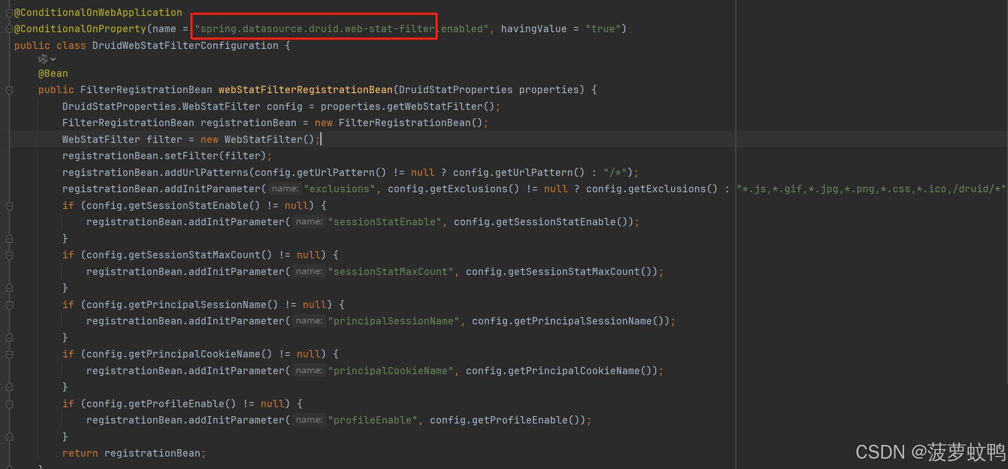This screenshot has width=1008, height=469.
Task: Click the AI assistant icon above @Bean
Action: (43, 59)
